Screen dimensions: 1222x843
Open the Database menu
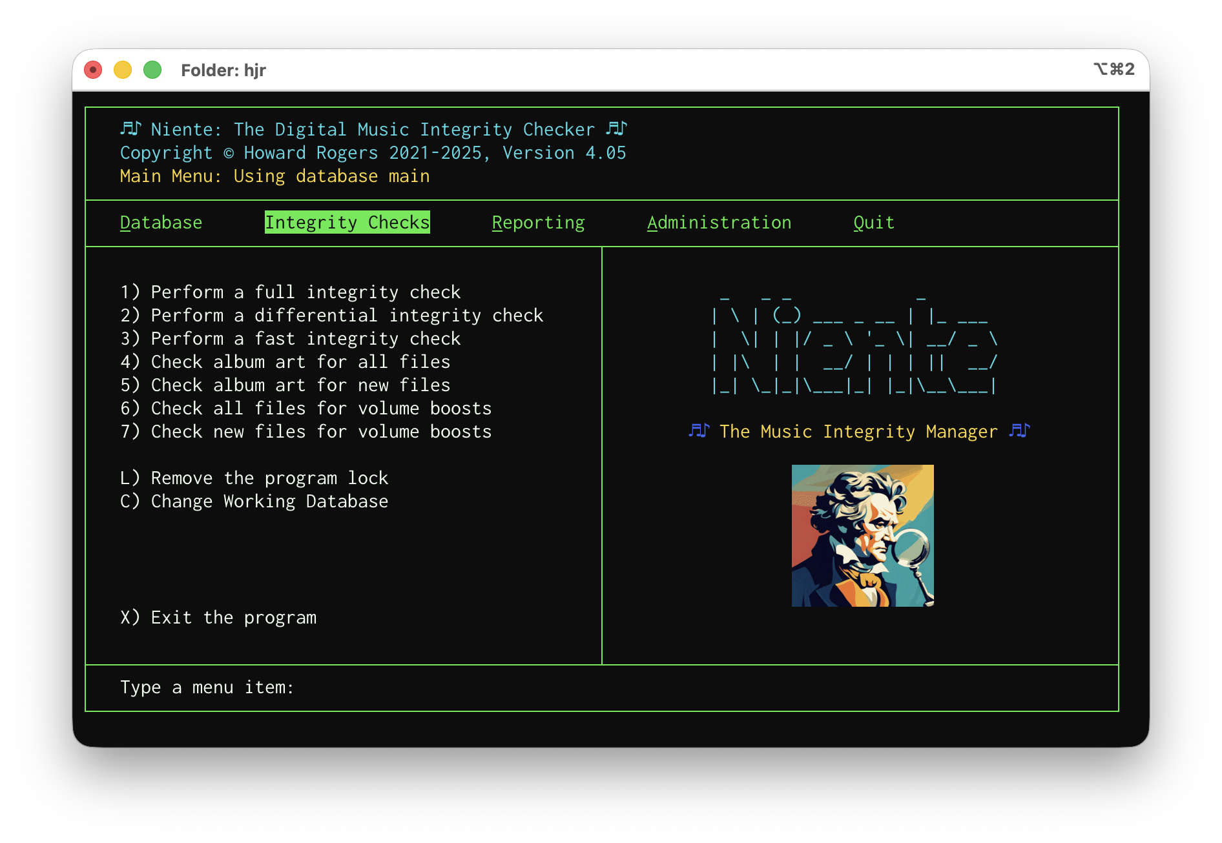[161, 223]
